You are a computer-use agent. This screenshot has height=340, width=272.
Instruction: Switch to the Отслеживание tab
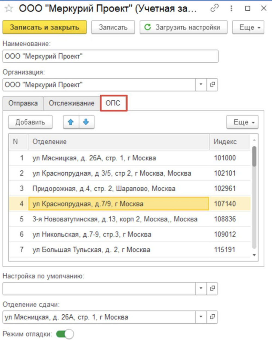click(x=72, y=103)
